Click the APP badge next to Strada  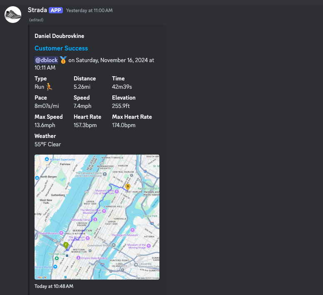(56, 10)
